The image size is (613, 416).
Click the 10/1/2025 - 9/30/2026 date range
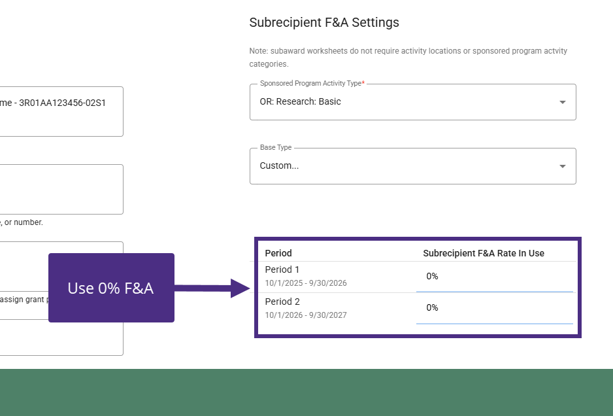point(306,283)
